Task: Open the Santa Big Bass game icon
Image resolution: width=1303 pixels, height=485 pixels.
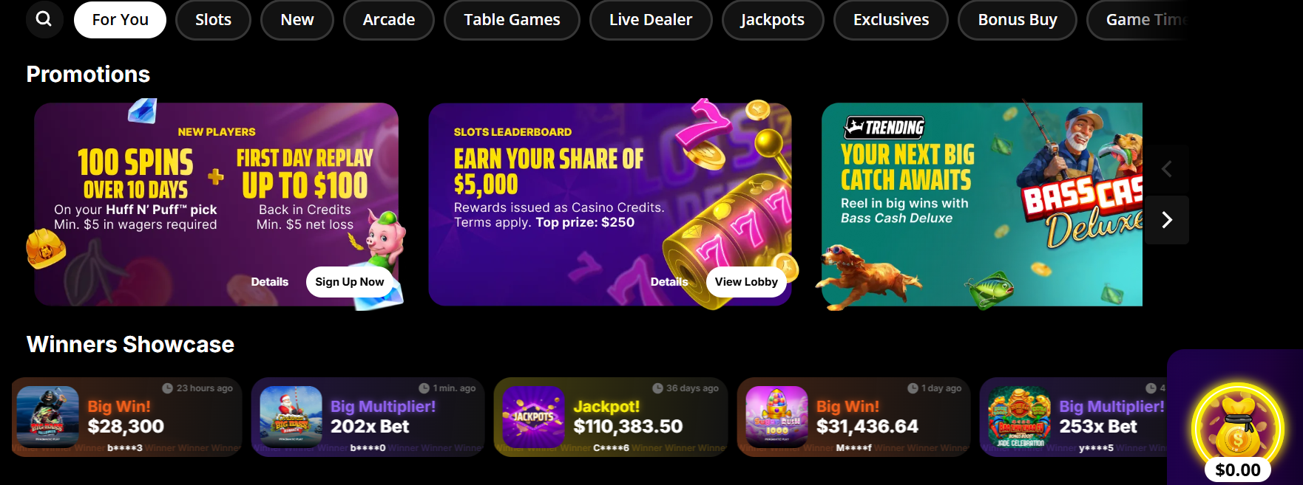Action: coord(291,417)
